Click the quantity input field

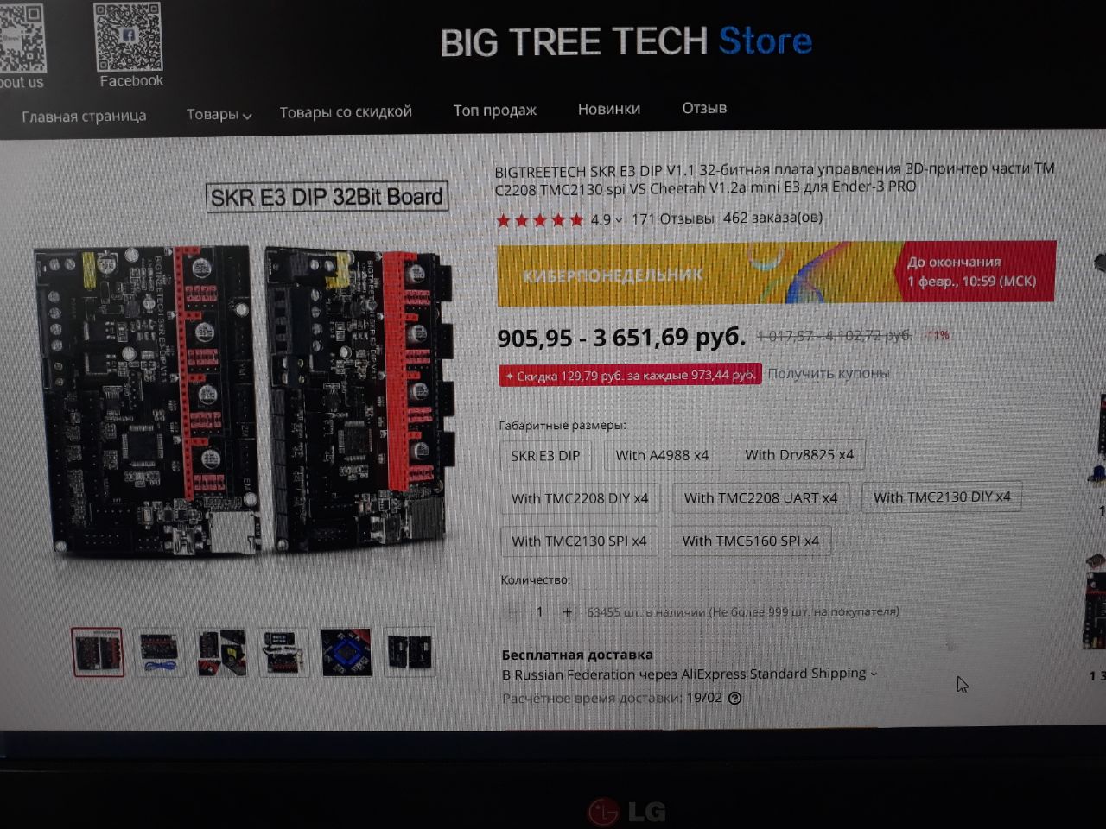[x=540, y=611]
